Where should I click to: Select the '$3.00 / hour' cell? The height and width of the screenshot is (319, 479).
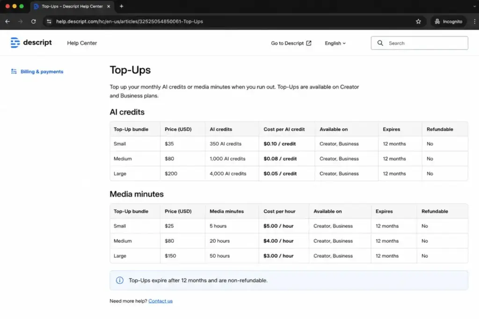point(284,256)
